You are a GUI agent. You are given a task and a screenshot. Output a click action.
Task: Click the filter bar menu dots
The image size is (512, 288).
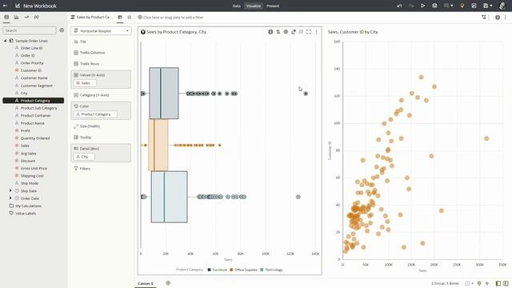click(x=506, y=18)
